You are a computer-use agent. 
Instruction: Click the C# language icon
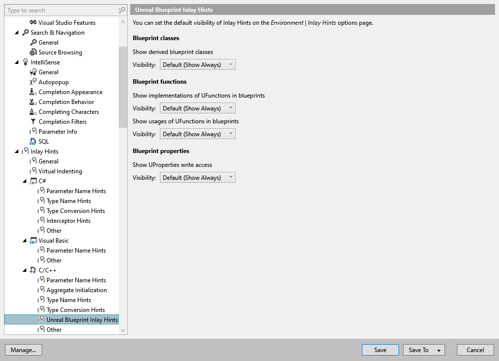33,181
